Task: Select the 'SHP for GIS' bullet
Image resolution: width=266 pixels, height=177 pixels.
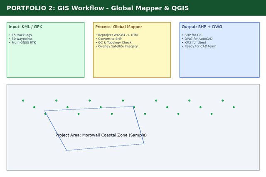Action: (x=192, y=35)
